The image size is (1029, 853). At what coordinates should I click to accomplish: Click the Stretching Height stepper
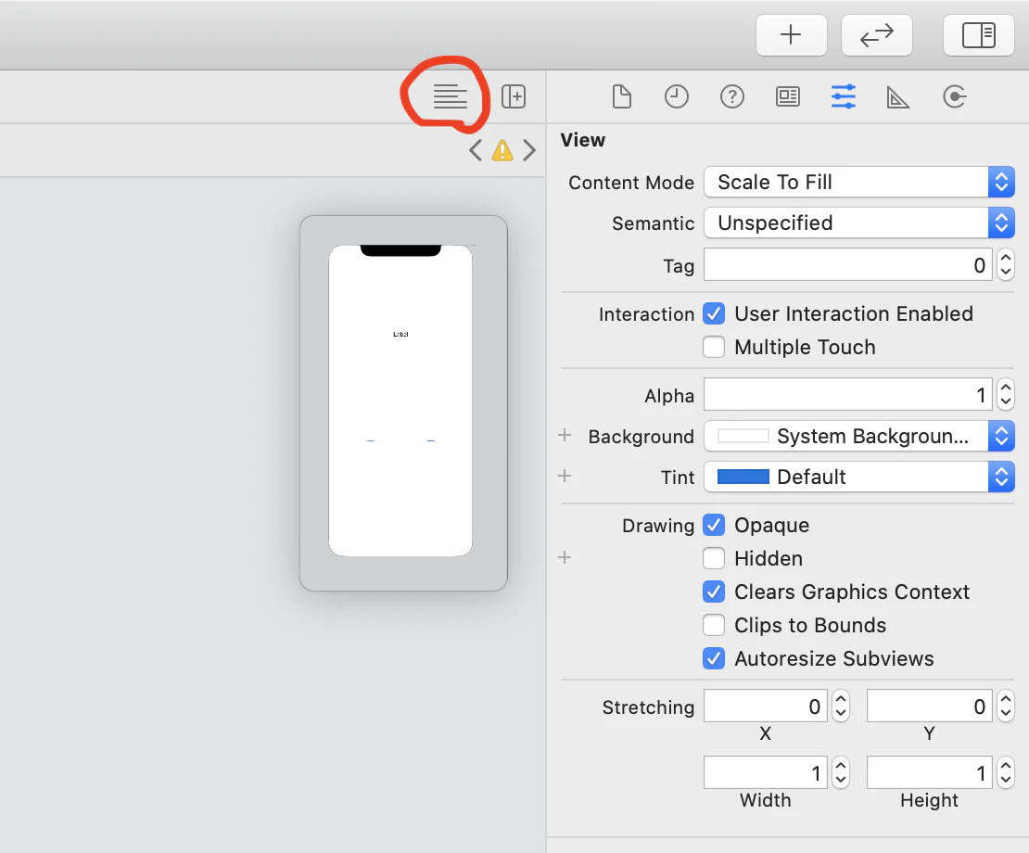tap(1006, 772)
